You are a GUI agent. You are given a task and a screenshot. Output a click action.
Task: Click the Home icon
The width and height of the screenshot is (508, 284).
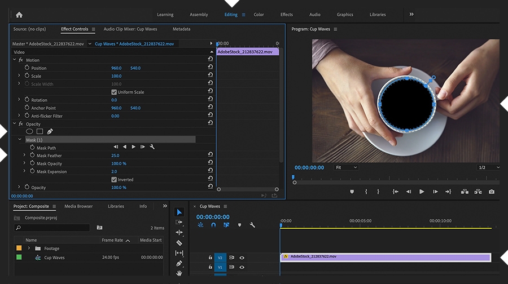pos(19,15)
